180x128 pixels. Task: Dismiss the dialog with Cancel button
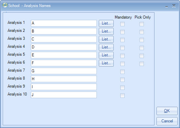pos(167,121)
